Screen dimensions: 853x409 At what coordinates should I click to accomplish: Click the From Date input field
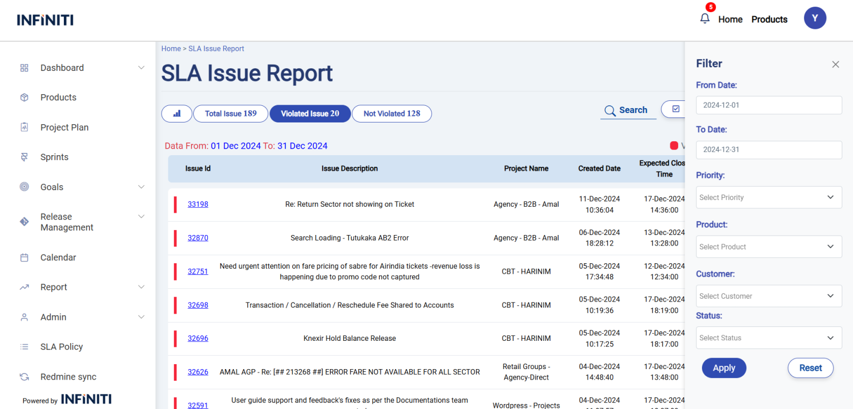(769, 105)
